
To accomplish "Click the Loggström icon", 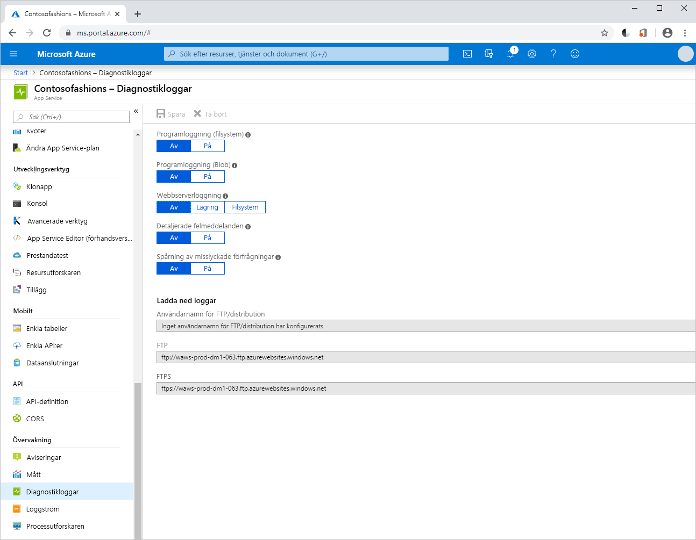I will [x=17, y=509].
